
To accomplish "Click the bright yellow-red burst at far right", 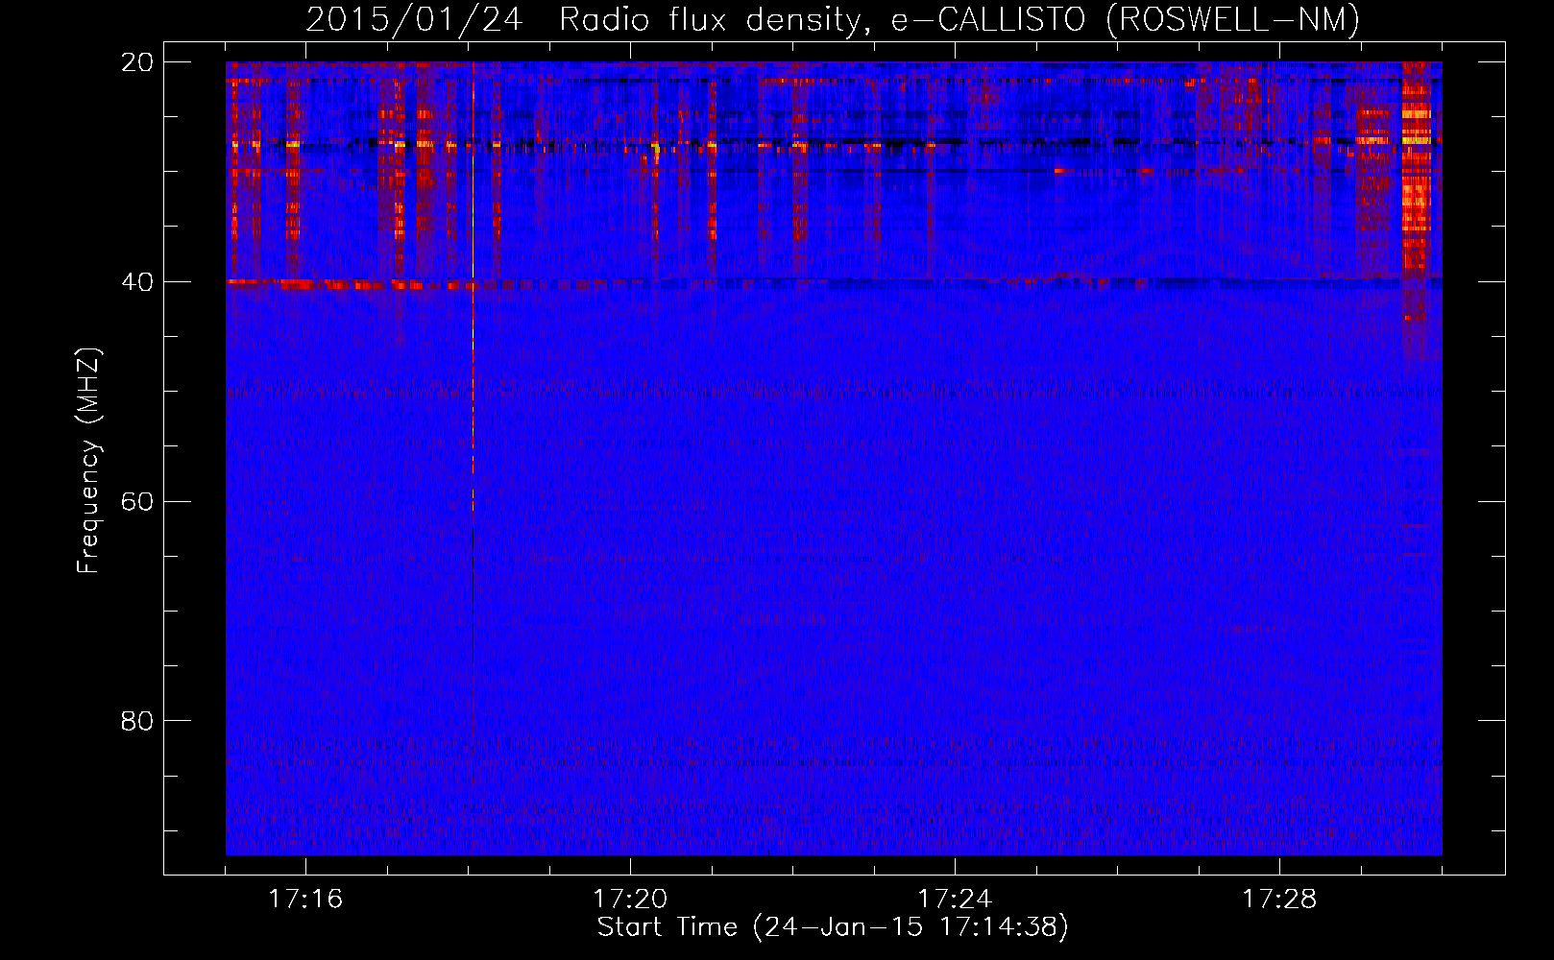I will point(1416,192).
